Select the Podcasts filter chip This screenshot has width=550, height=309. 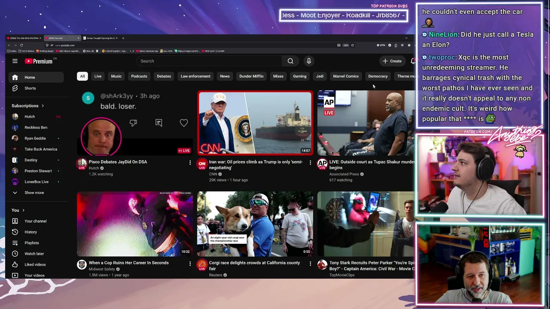pyautogui.click(x=139, y=76)
